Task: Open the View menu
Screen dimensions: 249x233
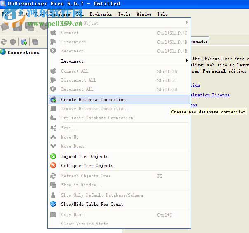Action: click(39, 14)
